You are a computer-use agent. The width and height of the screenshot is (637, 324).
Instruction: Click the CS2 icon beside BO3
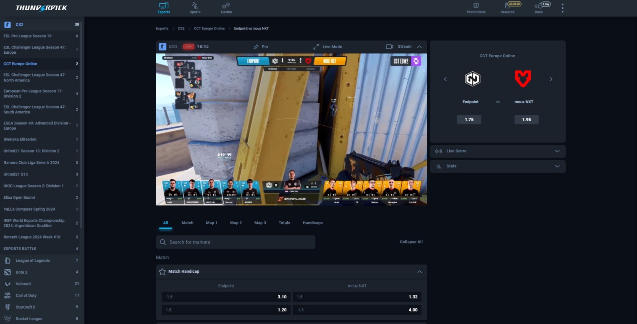pos(162,47)
